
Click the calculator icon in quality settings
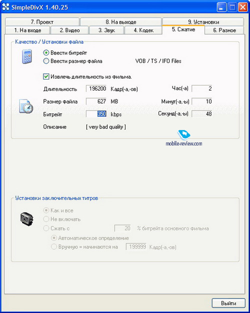(x=27, y=56)
